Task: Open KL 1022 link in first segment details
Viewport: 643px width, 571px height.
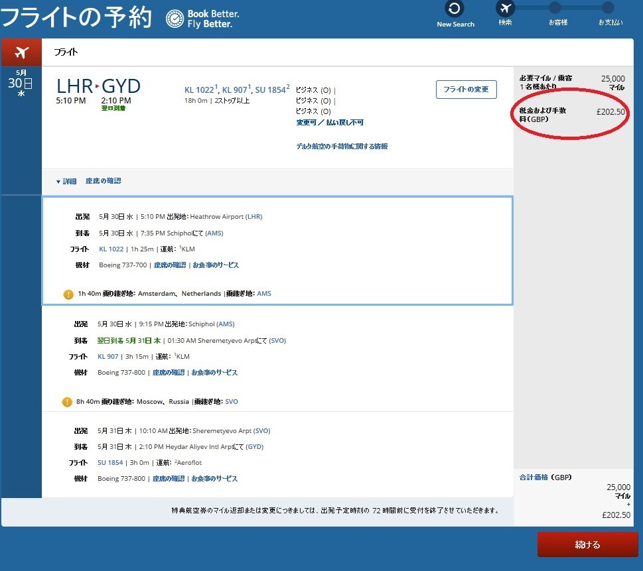Action: point(111,249)
